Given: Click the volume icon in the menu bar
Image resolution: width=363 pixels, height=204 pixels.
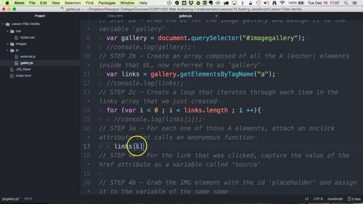Looking at the screenshot, I should 266,3.
